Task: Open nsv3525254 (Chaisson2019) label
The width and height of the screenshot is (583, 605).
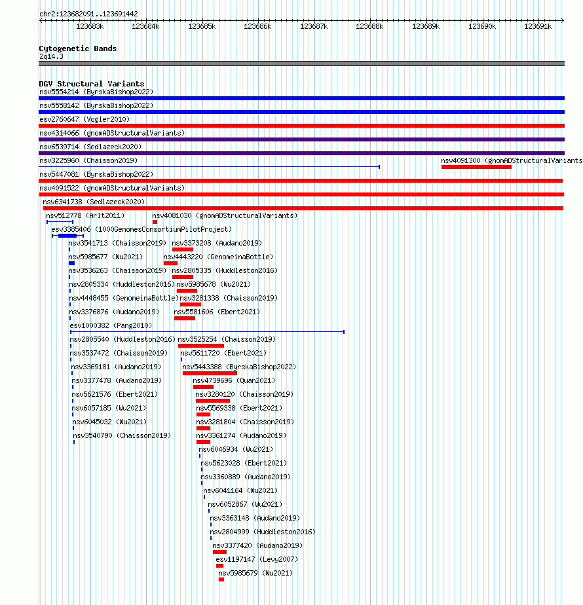Action: click(x=227, y=340)
